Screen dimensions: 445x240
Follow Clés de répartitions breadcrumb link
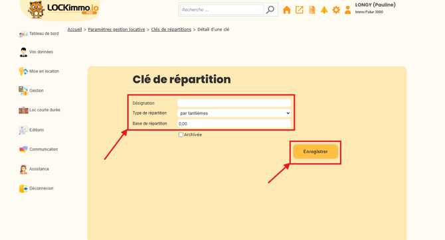coord(171,29)
